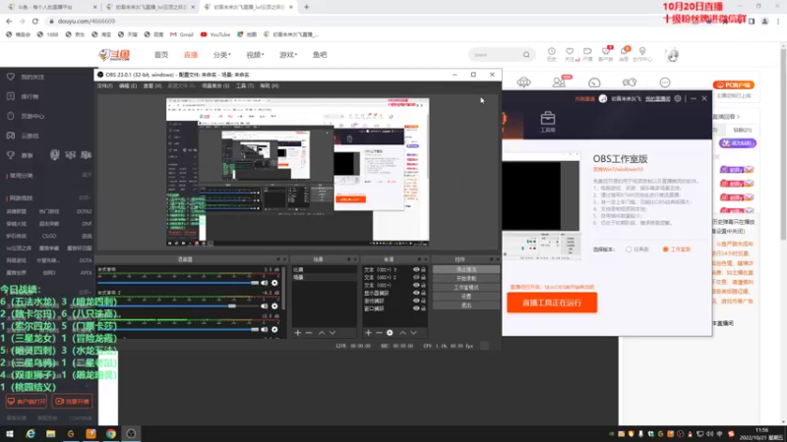
Task: Open OBS 文件(F) menu
Action: coord(104,86)
